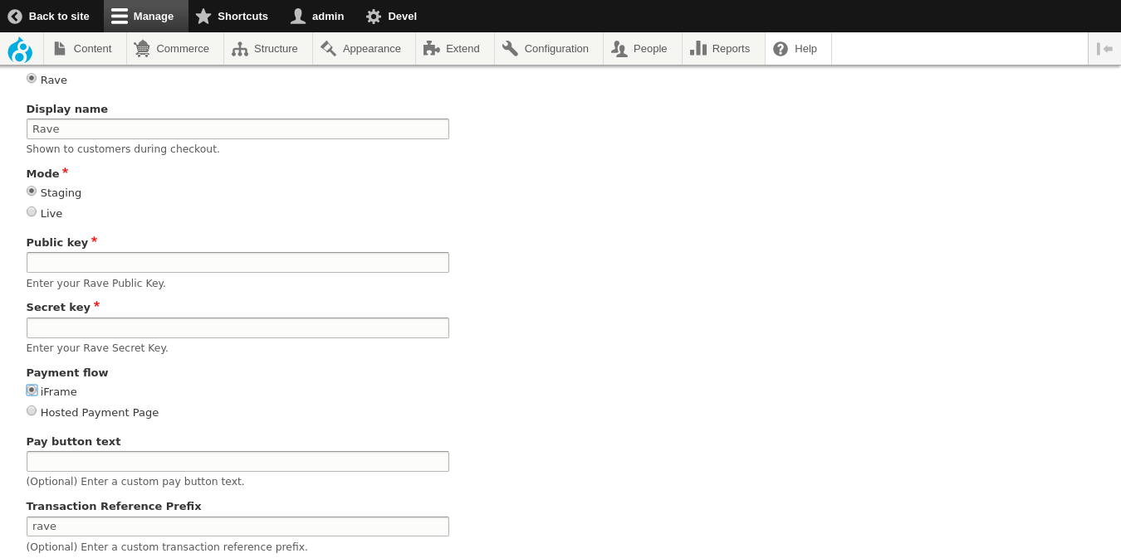Image resolution: width=1121 pixels, height=558 pixels.
Task: Click the custom transaction reference prefix hint
Action: [x=167, y=547]
